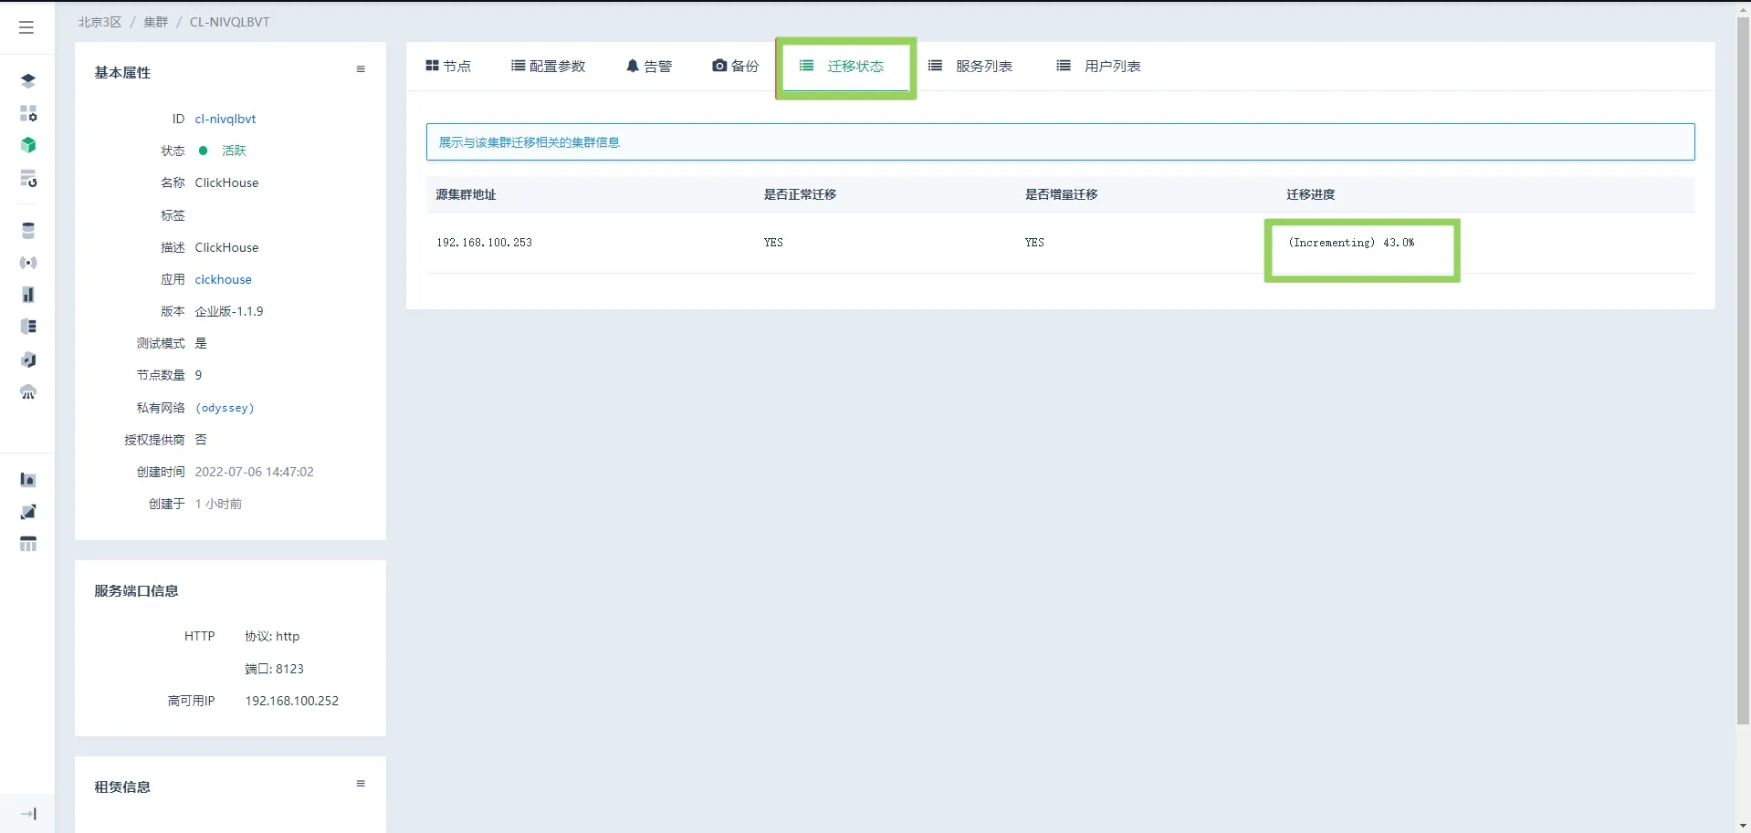Click the cickhouse application link
The width and height of the screenshot is (1751, 833).
coord(223,279)
